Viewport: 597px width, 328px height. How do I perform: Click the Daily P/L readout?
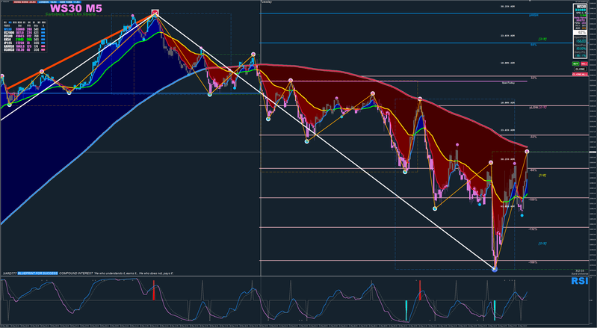pyautogui.click(x=581, y=54)
